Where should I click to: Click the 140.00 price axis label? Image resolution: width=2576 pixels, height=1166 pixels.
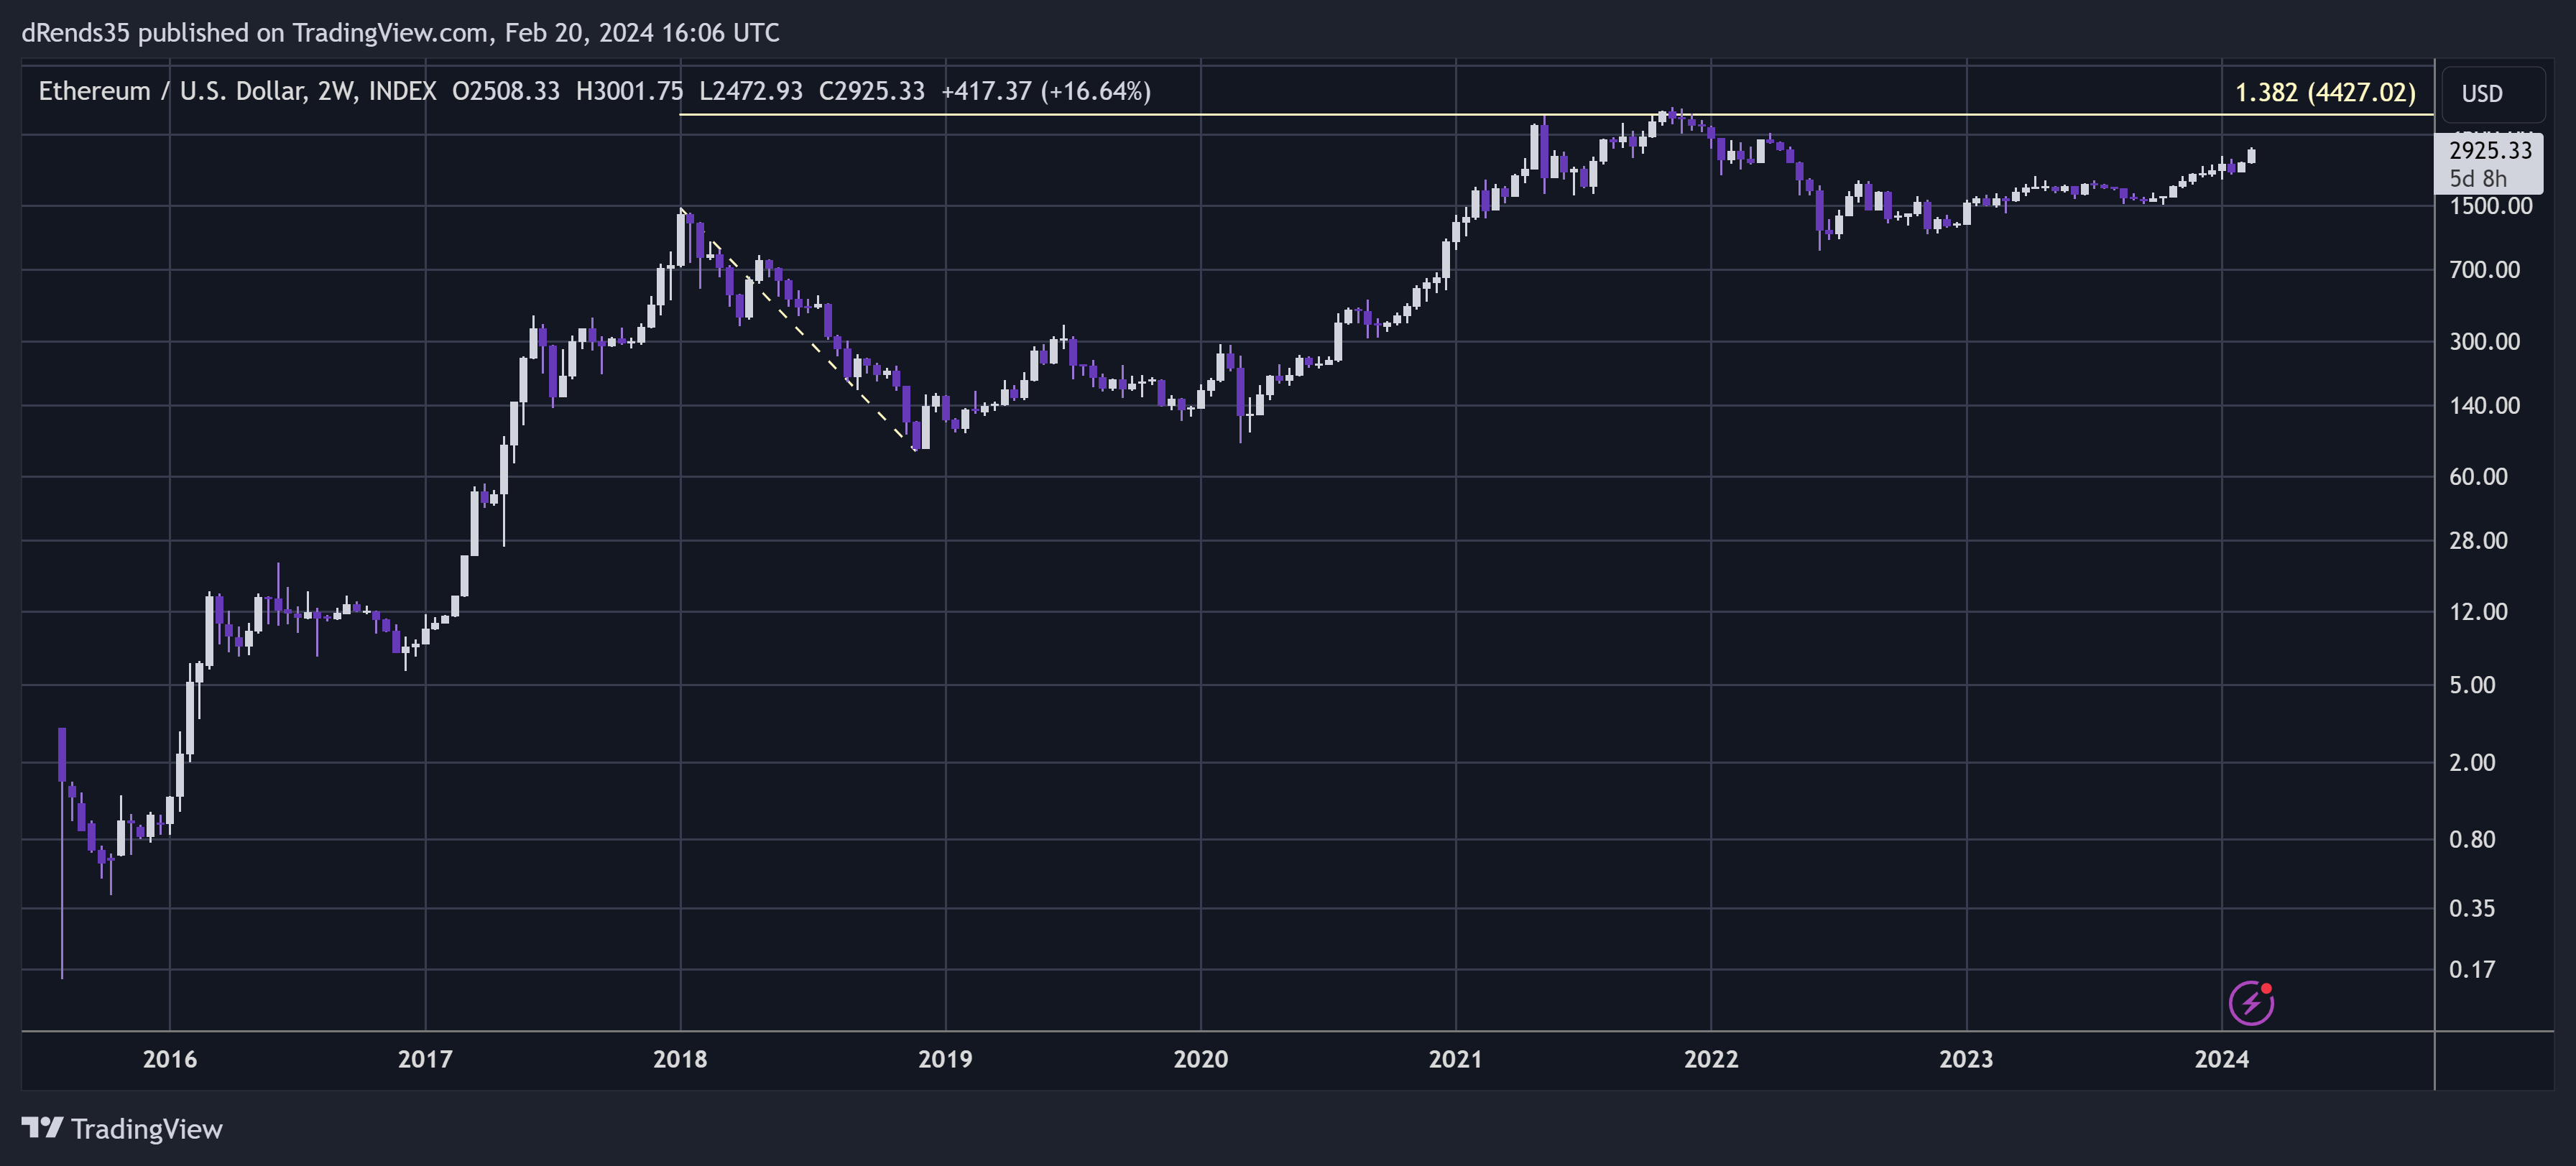[2484, 405]
